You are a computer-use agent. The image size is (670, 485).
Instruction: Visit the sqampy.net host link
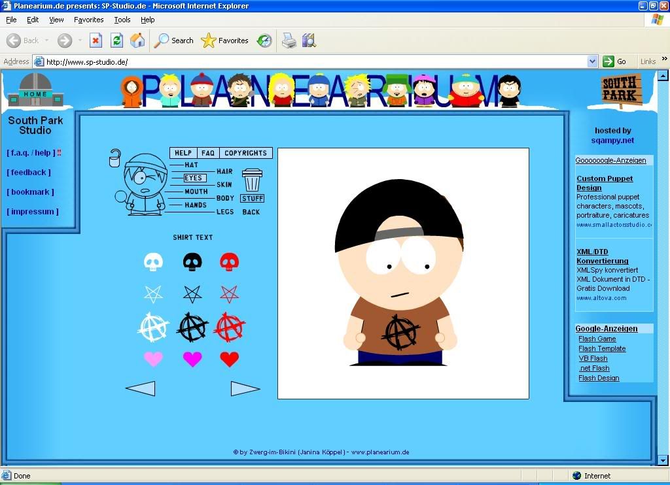click(612, 141)
